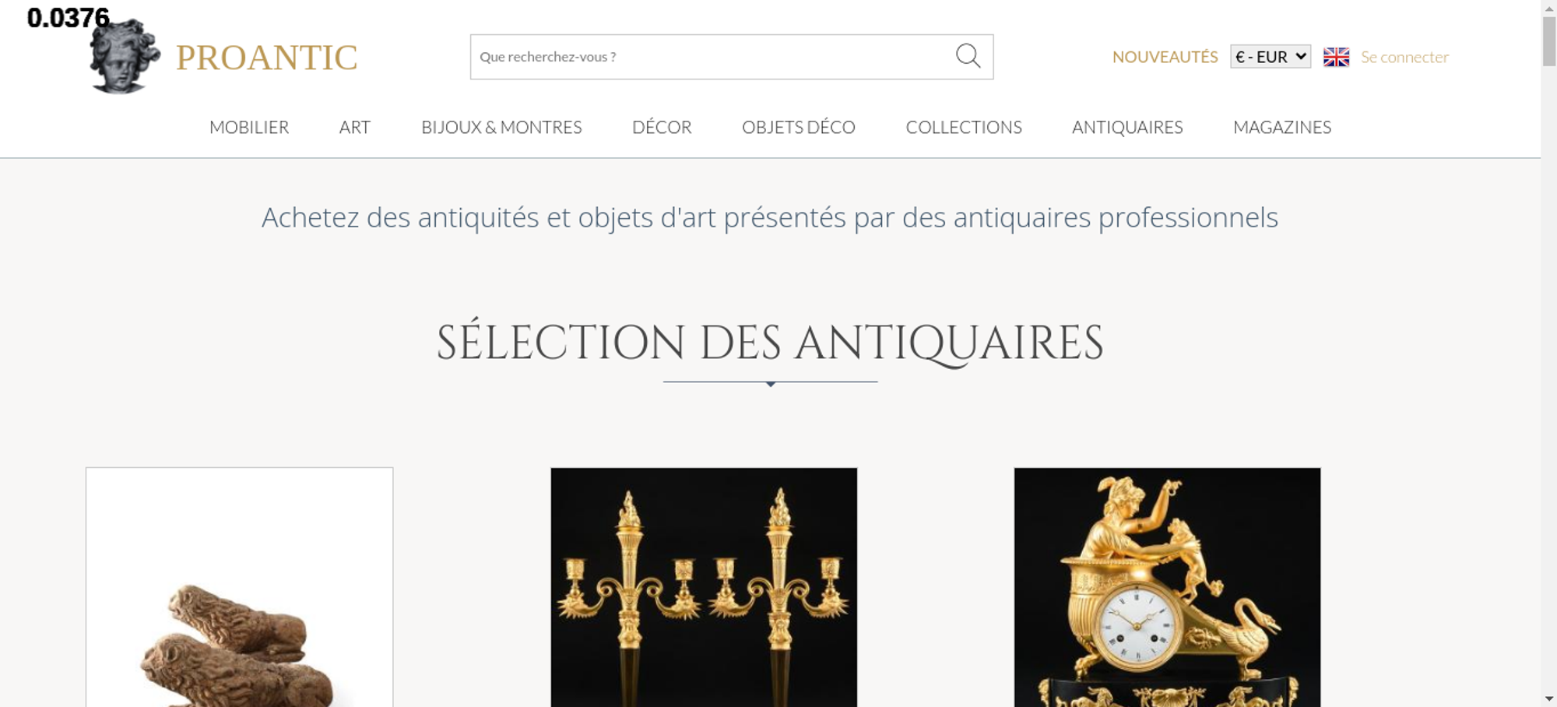Click the Proantic cherub head logo

coord(125,56)
